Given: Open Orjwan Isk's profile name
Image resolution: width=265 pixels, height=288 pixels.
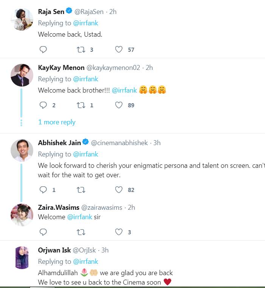Looking at the screenshot, I should [54, 250].
